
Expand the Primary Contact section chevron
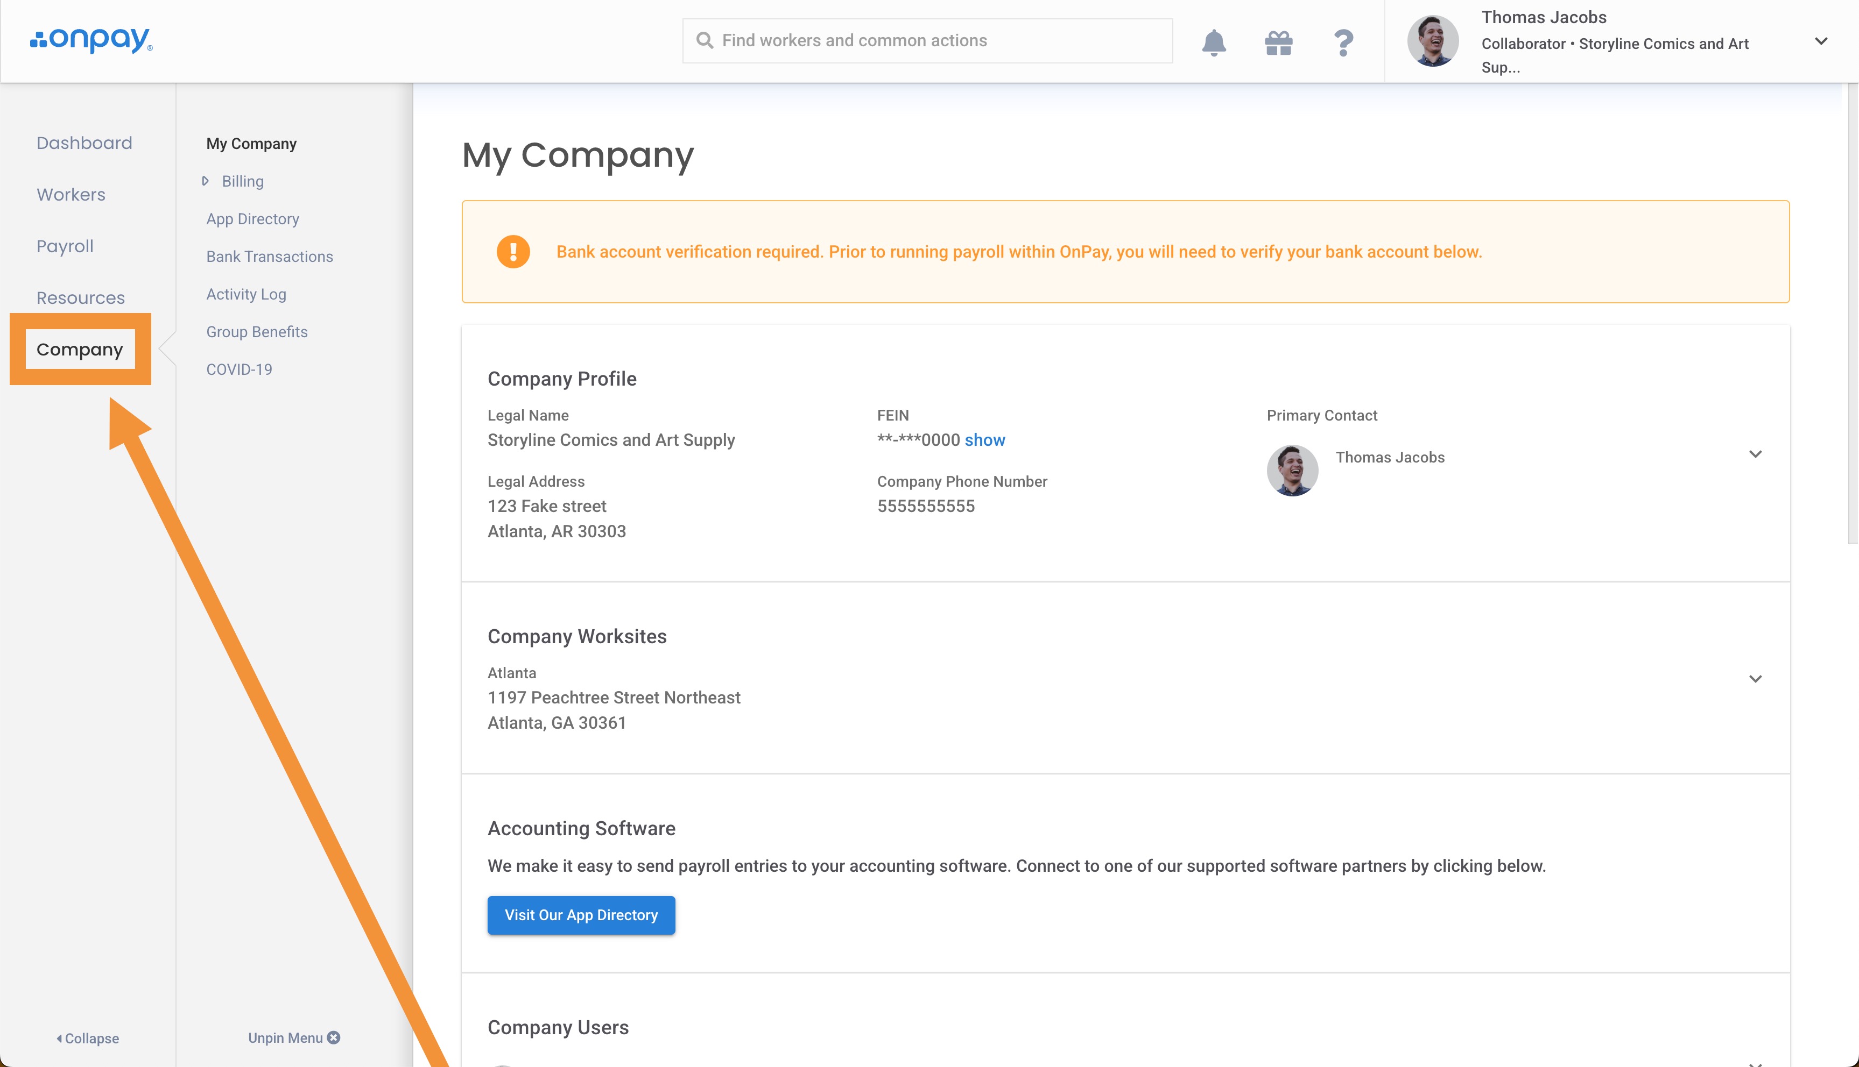(x=1755, y=454)
